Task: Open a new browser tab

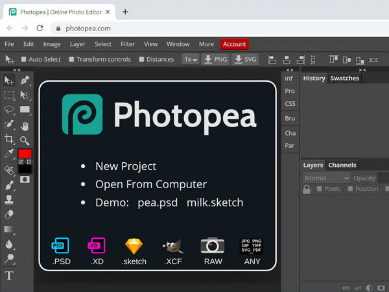Action: tap(125, 12)
